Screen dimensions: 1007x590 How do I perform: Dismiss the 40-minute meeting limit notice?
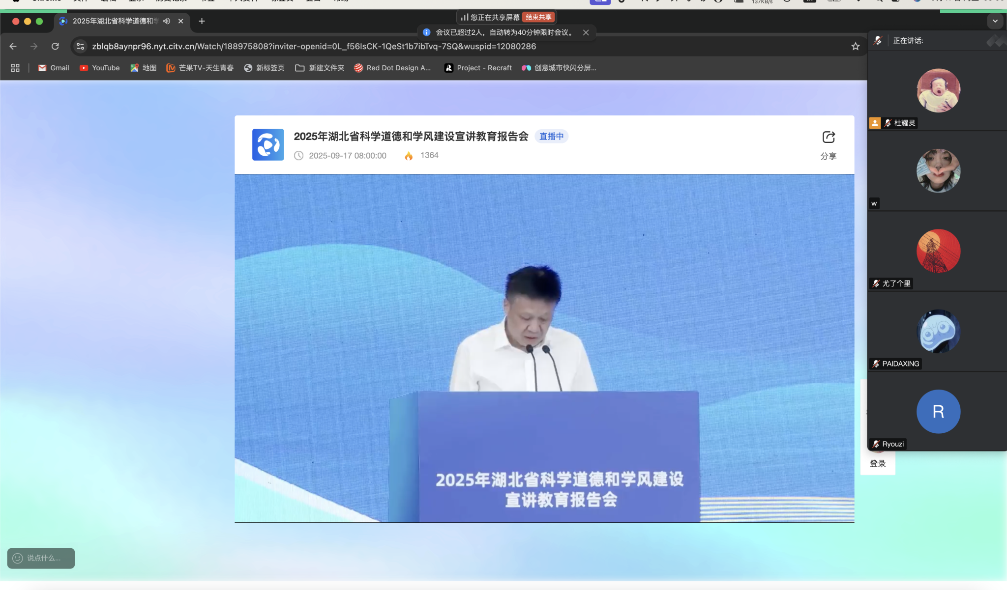coord(586,32)
